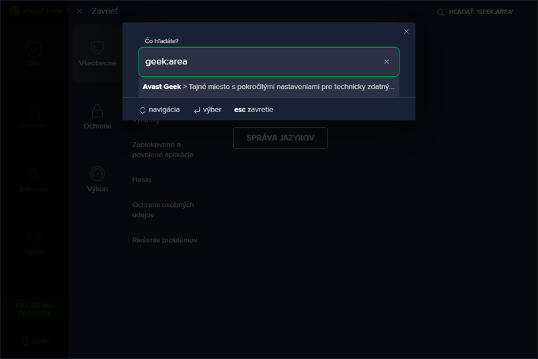This screenshot has width=538, height=359.
Task: Click the 'výber' enter-key hint
Action: 208,110
